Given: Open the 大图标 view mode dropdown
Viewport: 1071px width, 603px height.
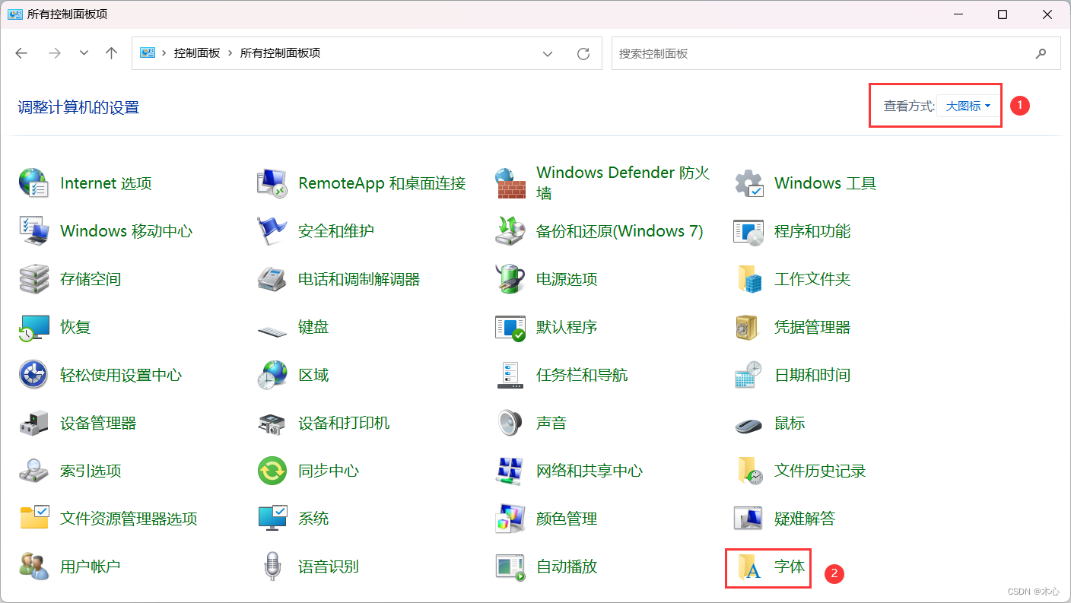Looking at the screenshot, I should [966, 106].
